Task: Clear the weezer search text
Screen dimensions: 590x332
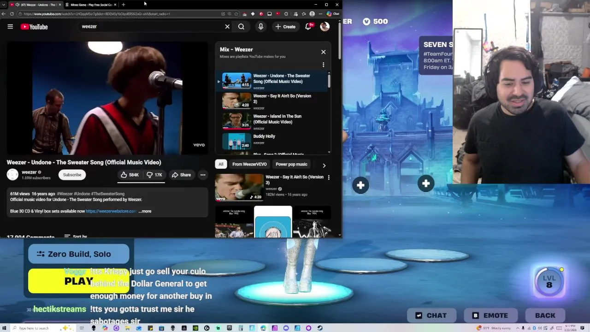Action: (227, 27)
